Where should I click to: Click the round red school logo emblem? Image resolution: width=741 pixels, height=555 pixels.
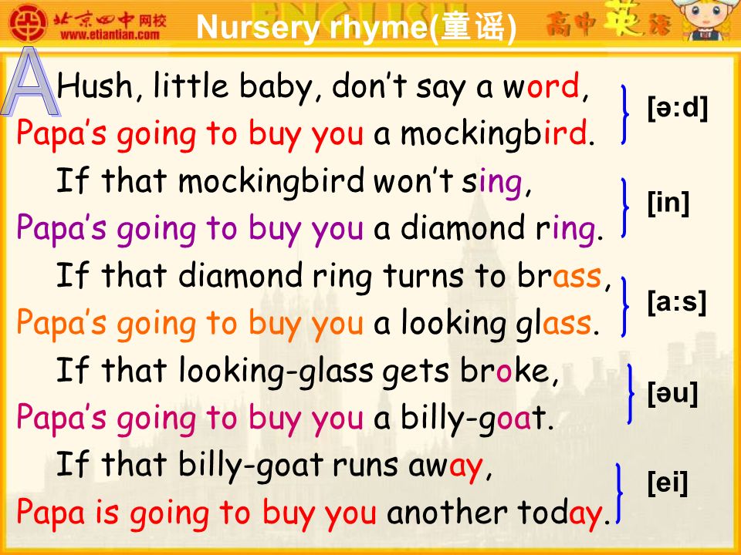[x=29, y=22]
